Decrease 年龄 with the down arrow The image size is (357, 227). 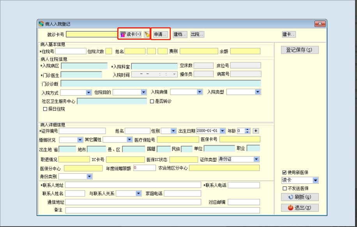click(x=247, y=132)
